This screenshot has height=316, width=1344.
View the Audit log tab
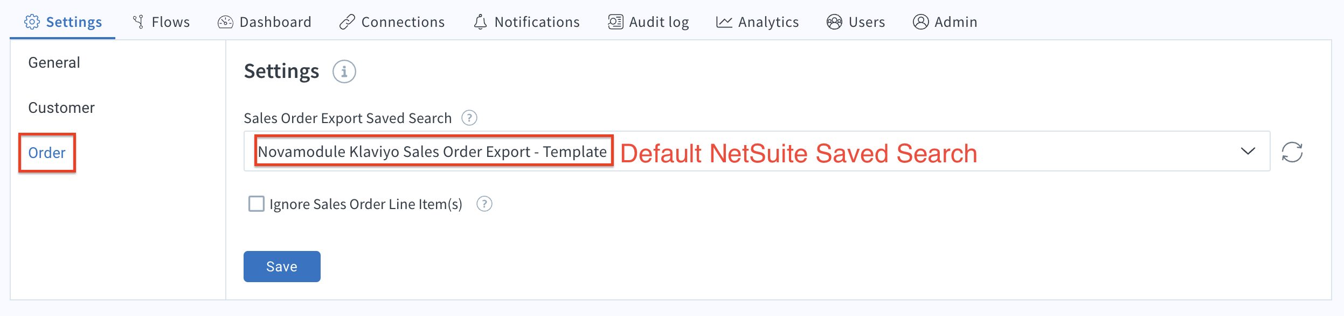pos(648,22)
